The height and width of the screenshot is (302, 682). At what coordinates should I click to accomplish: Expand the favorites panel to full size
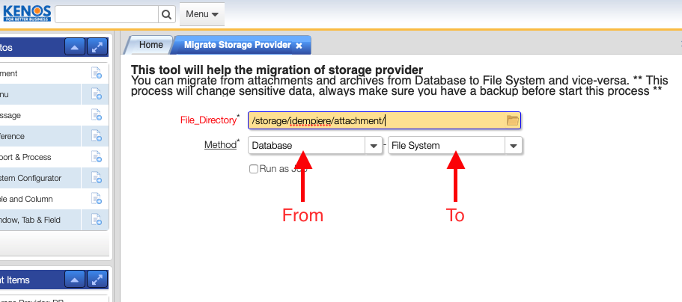(97, 47)
